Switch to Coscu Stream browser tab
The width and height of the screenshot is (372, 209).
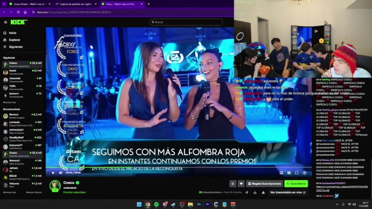click(29, 4)
